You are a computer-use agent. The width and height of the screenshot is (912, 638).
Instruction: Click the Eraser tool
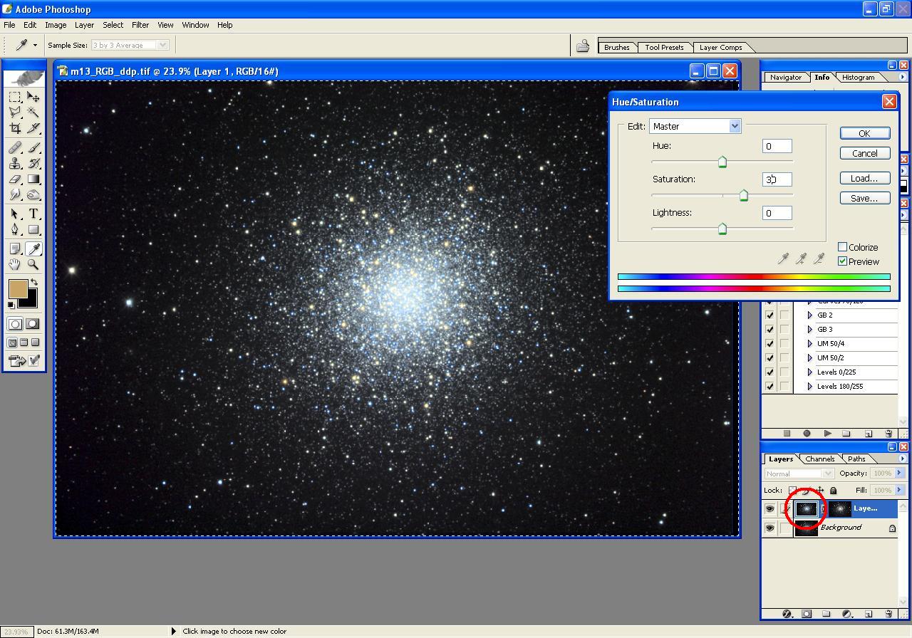click(15, 179)
